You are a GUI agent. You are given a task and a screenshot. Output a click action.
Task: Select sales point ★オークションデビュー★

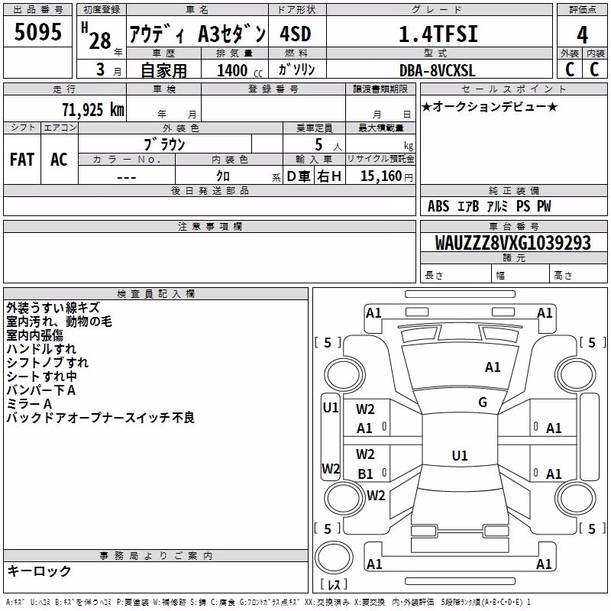(490, 106)
